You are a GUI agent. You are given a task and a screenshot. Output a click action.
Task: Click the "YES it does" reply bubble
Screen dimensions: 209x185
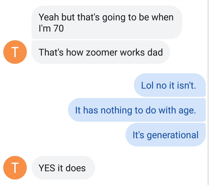tap(62, 168)
